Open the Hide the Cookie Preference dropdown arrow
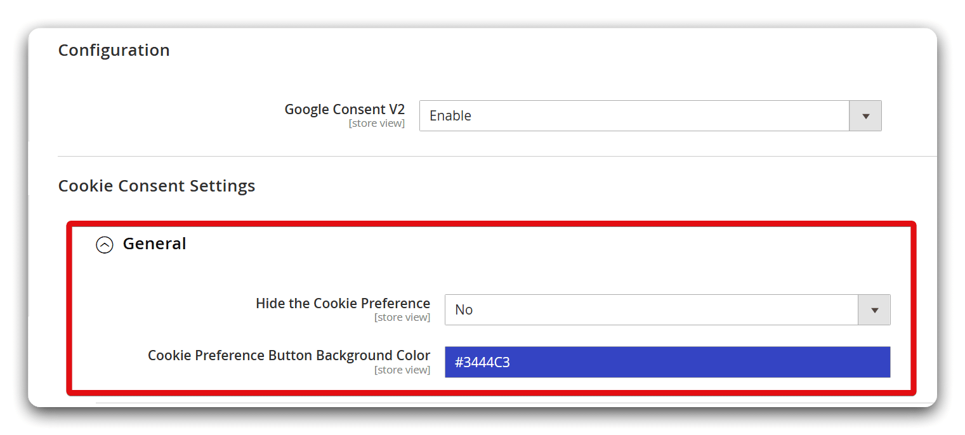Image resolution: width=965 pixels, height=435 pixels. [874, 309]
